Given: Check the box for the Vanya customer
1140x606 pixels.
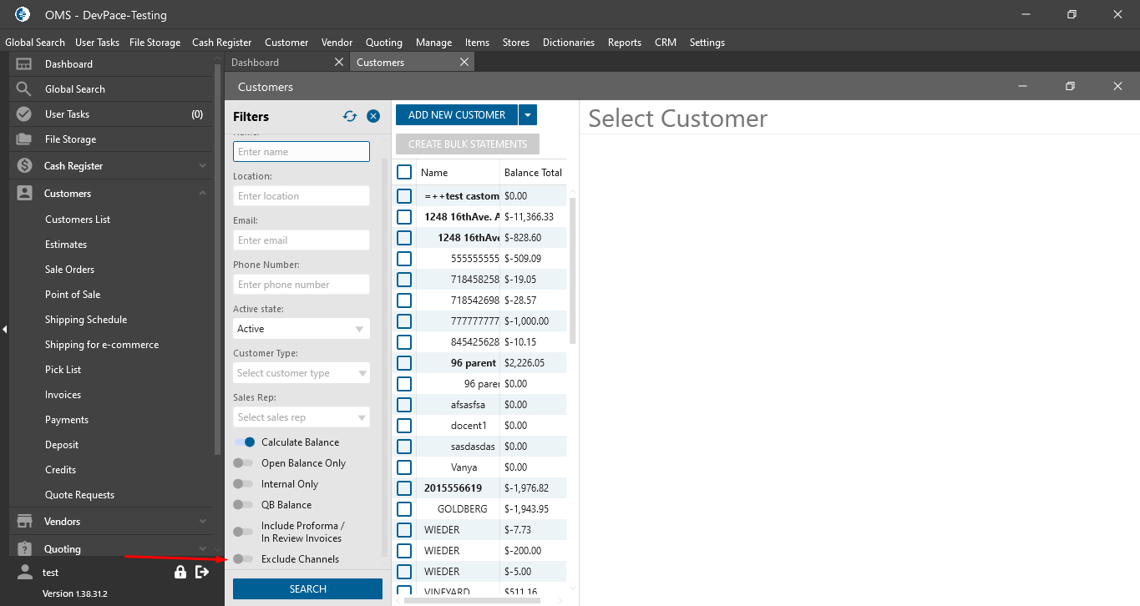Looking at the screenshot, I should [404, 467].
